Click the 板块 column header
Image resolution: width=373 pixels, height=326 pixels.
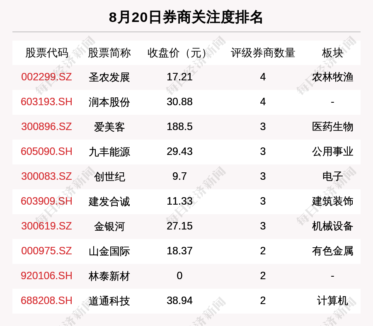332,53
